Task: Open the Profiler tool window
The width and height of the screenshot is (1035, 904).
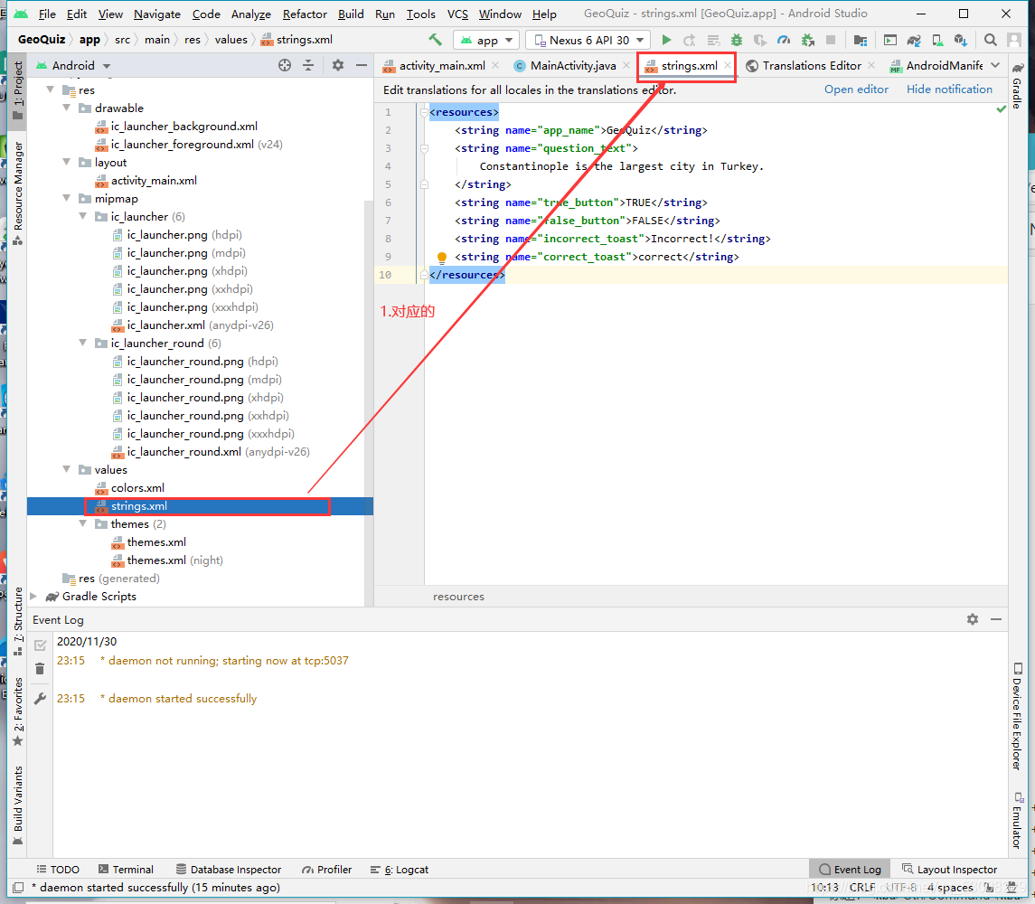Action: 326,870
